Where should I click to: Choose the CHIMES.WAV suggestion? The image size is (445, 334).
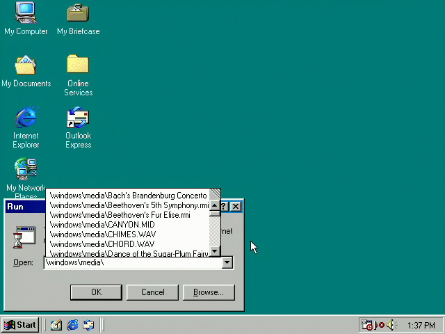pos(128,234)
